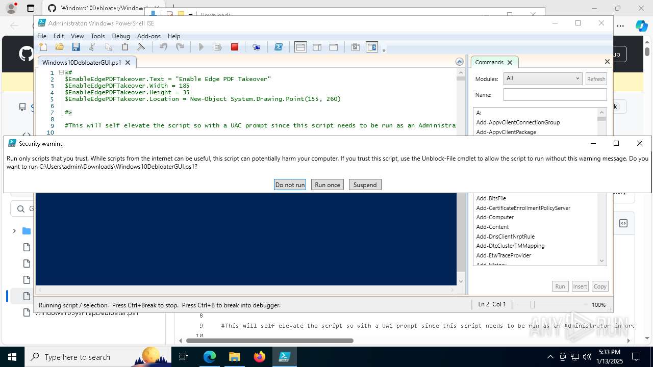Collapse the comment block on line 1

pyautogui.click(x=61, y=72)
